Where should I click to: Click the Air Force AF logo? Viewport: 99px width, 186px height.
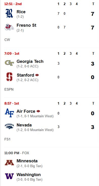tap(9, 113)
